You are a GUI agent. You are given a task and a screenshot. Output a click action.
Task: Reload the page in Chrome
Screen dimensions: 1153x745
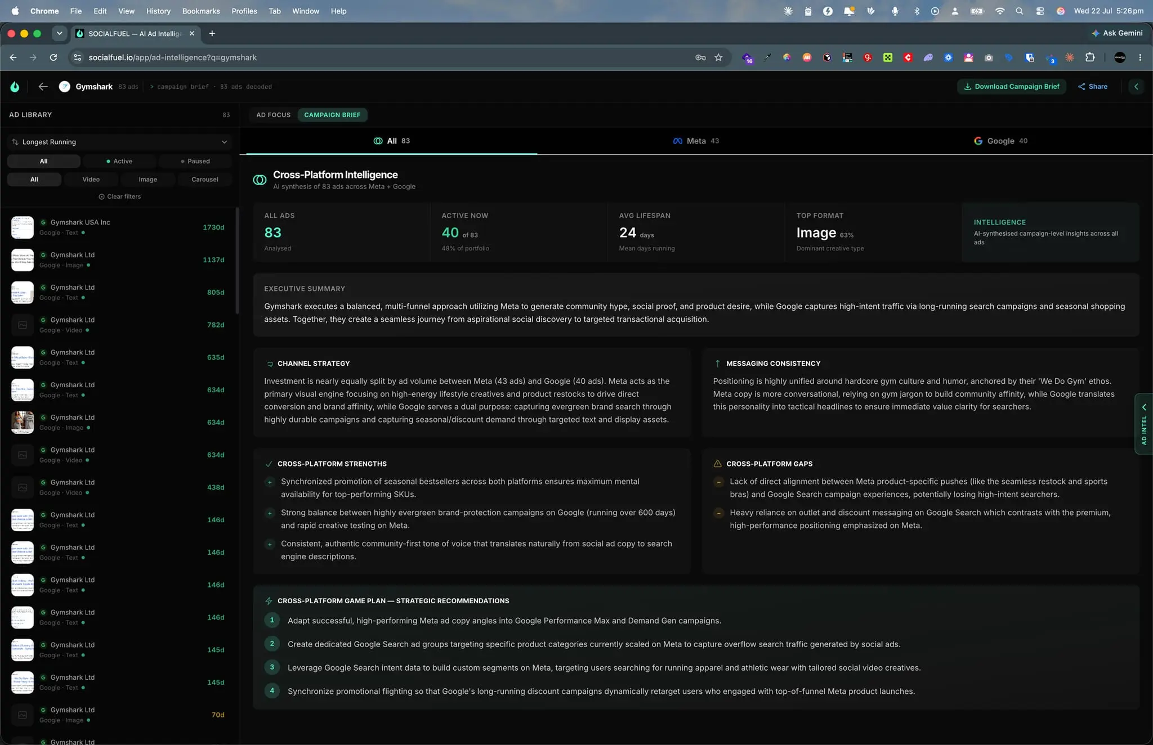point(53,57)
